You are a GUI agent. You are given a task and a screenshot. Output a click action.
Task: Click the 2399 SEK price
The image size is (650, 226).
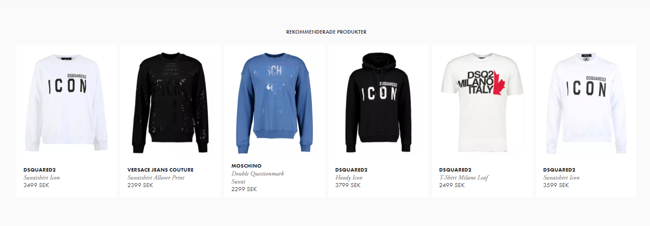pos(140,185)
